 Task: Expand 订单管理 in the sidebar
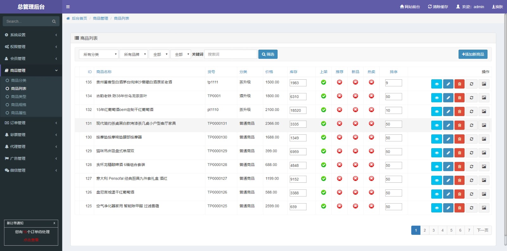tap(31, 123)
